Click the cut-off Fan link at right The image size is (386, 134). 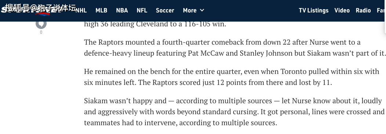point(381,10)
